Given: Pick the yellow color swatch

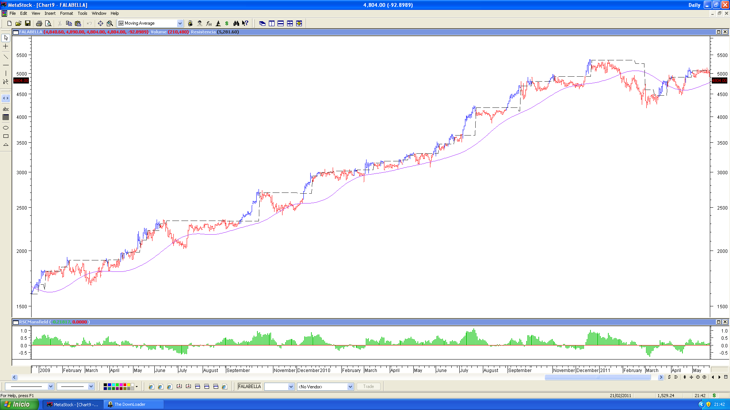Looking at the screenshot, I should [x=129, y=385].
